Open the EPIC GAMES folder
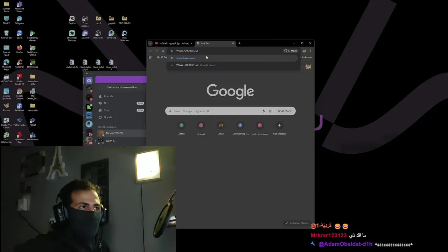This screenshot has height=252, width=448. [124, 20]
